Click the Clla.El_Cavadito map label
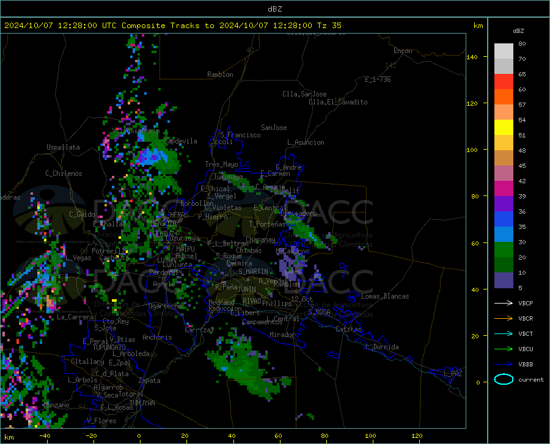This screenshot has height=444, width=550. tap(338, 102)
